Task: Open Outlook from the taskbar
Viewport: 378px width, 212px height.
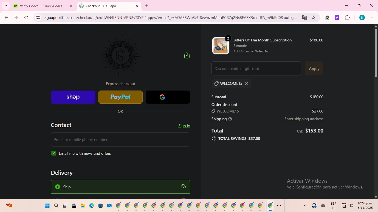Action: [109, 206]
